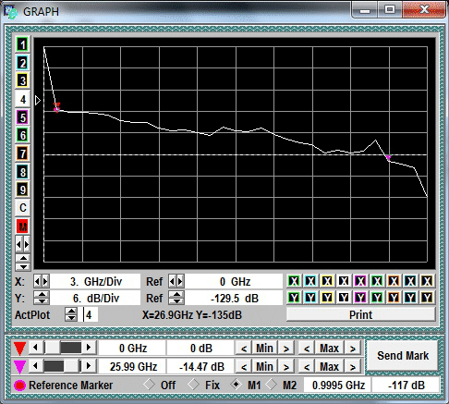Toggle last X axis icon for plot 9
The width and height of the screenshot is (449, 404).
(x=427, y=281)
